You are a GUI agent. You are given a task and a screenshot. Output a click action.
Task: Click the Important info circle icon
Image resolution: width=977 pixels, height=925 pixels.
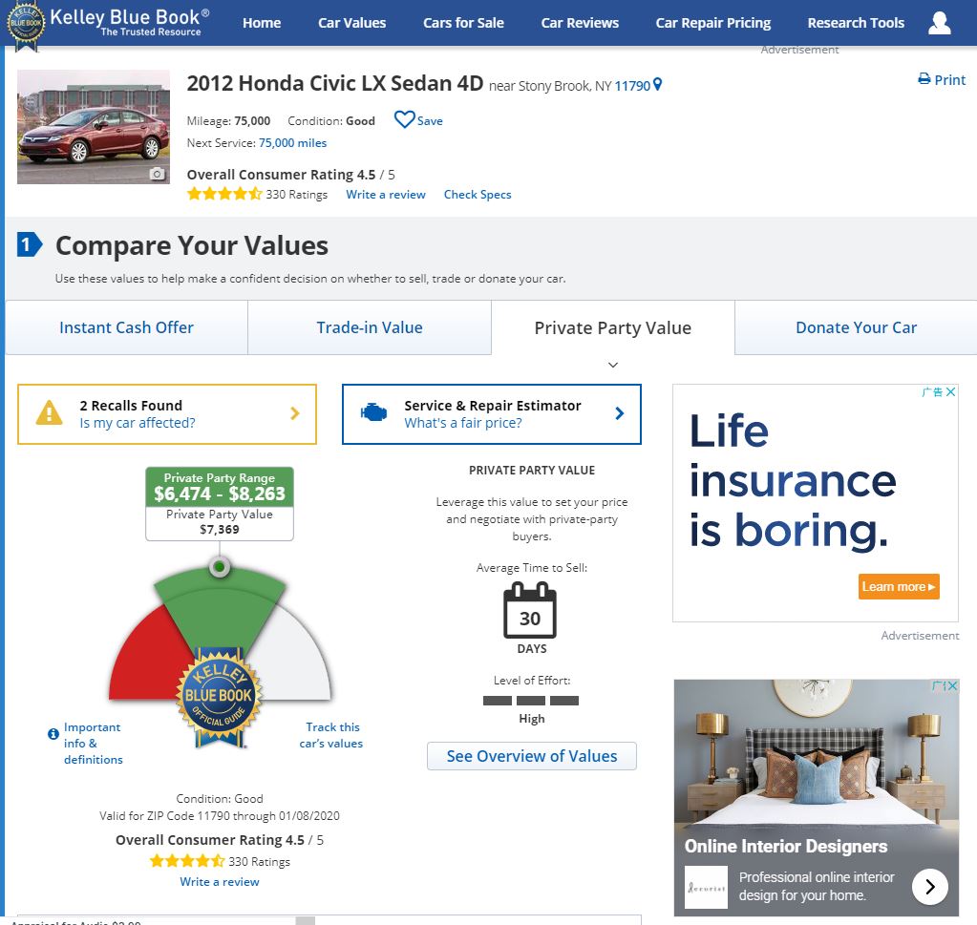53,734
